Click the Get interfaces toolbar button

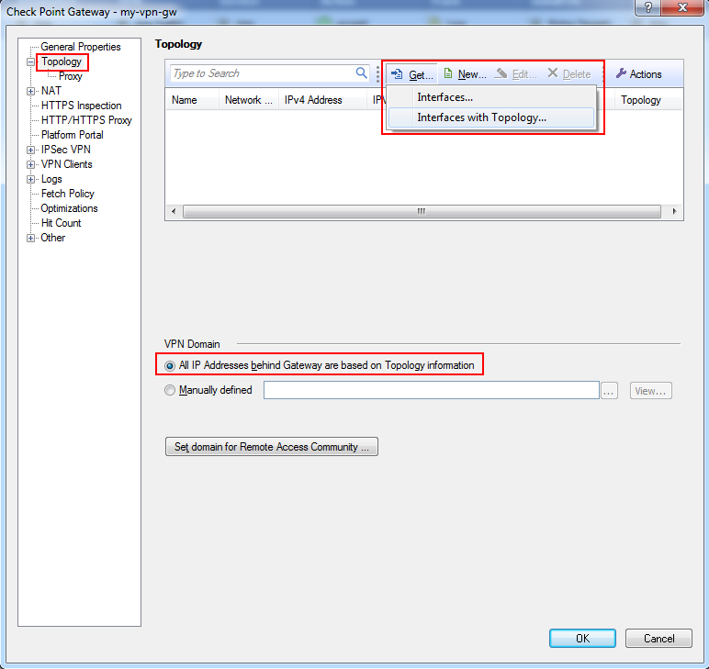412,74
